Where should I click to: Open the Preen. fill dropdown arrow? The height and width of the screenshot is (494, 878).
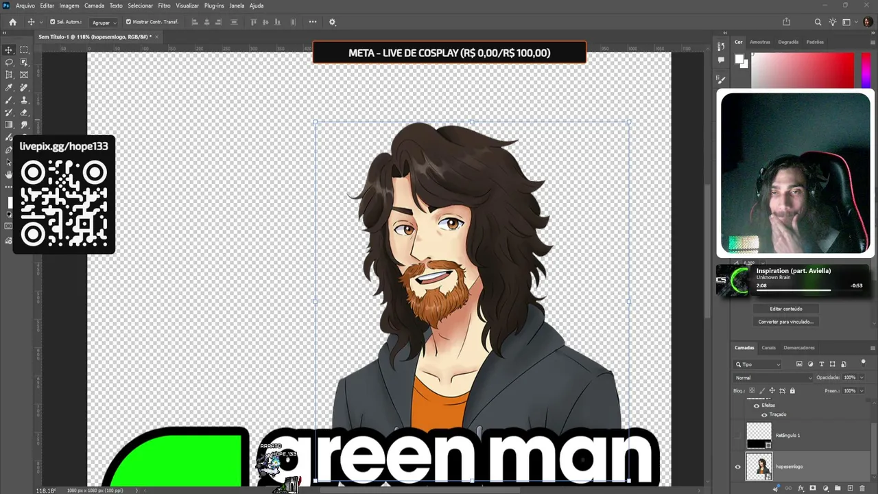pos(862,391)
